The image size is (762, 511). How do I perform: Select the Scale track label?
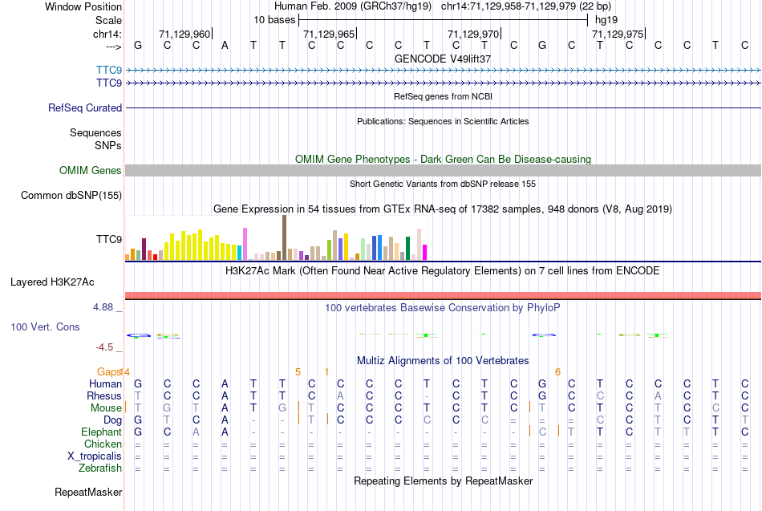coord(108,20)
